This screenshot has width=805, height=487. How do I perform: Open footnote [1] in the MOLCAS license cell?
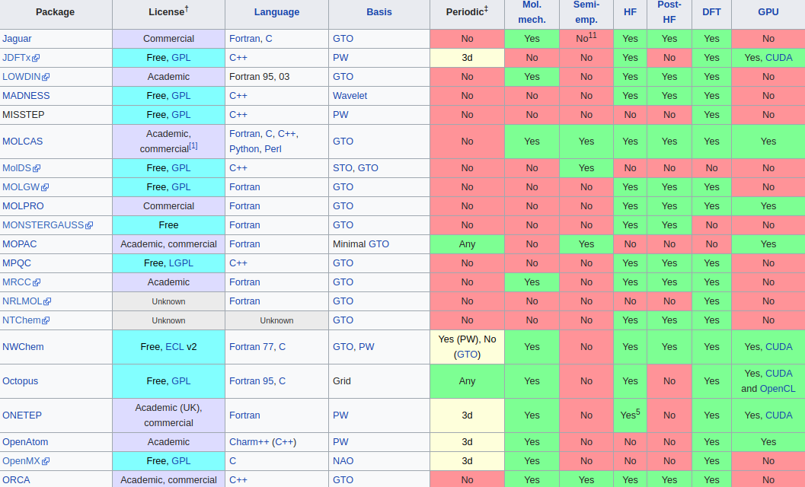[193, 146]
